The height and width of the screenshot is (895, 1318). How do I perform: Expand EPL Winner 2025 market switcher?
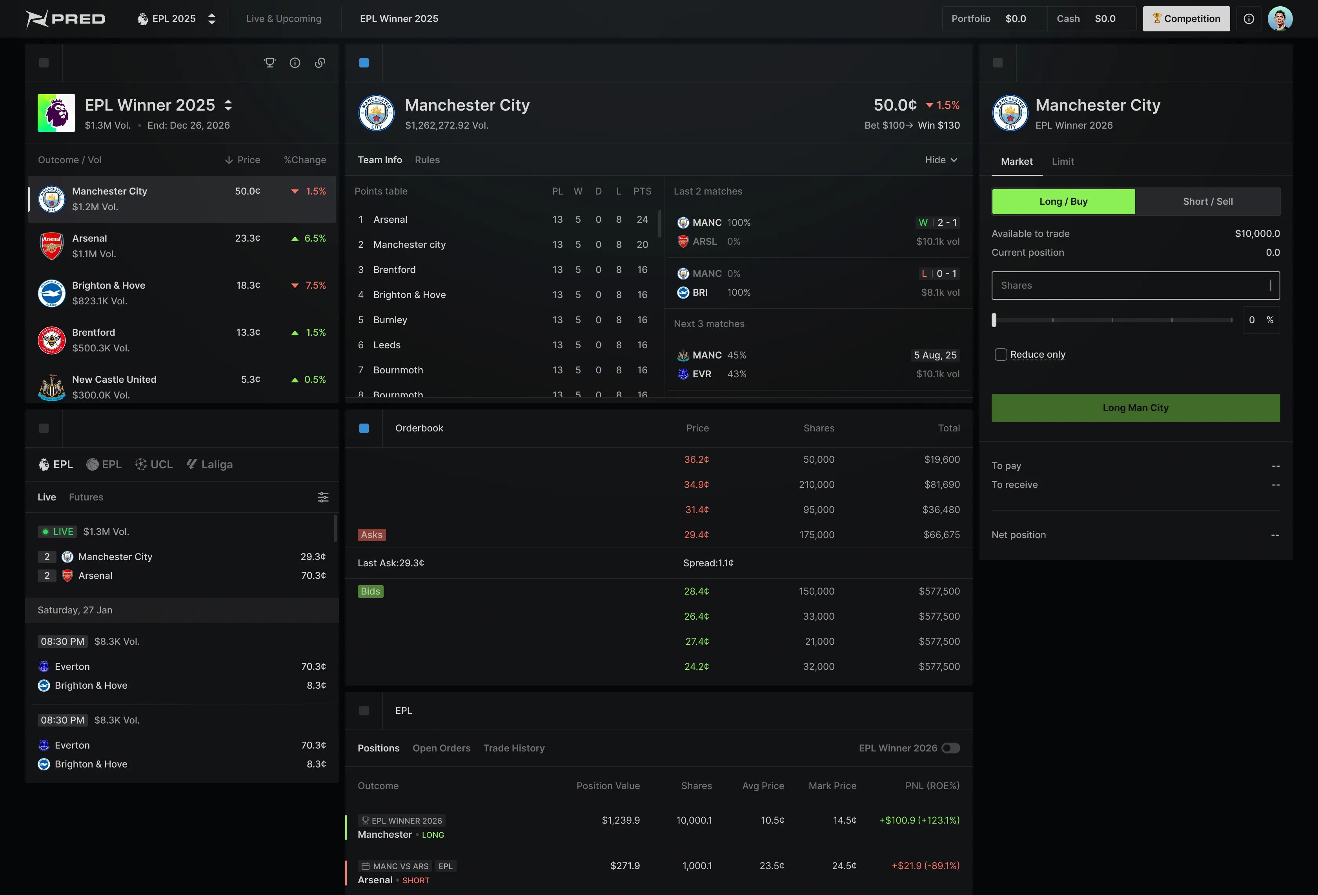(228, 105)
